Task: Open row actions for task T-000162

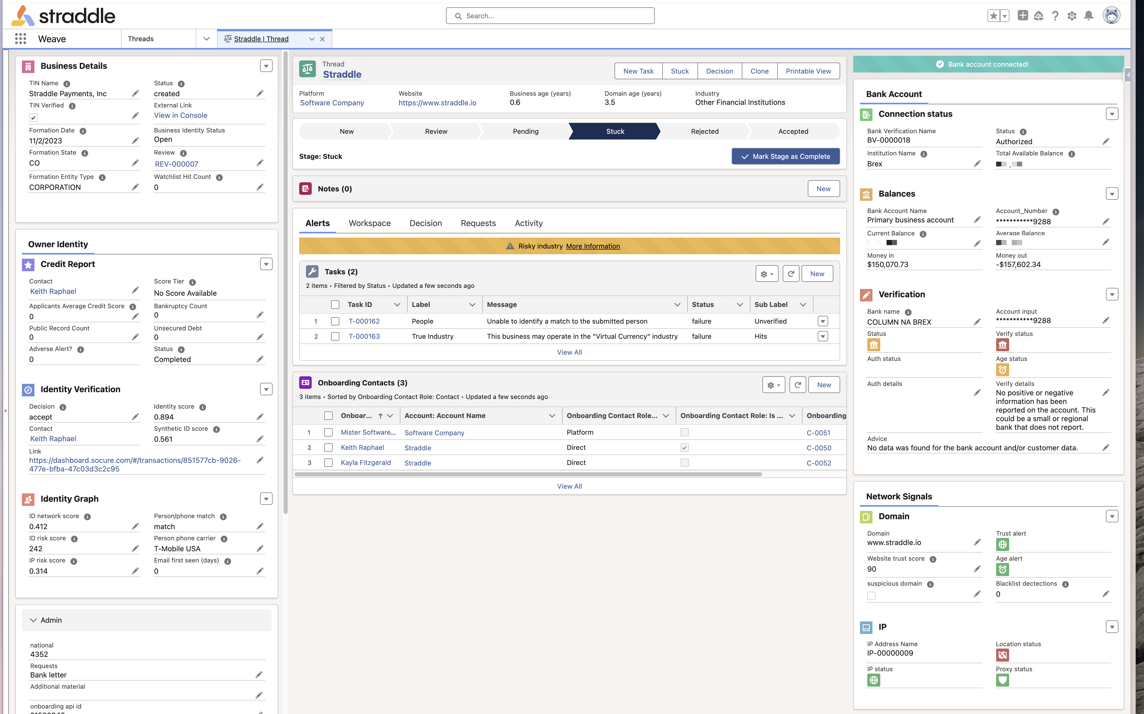Action: click(823, 322)
